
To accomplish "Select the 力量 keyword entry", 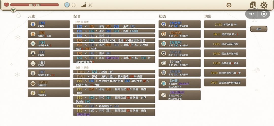I will (225, 24).
